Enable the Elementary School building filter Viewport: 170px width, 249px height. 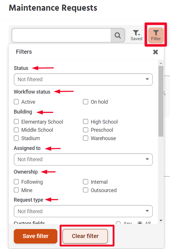[x=16, y=122]
